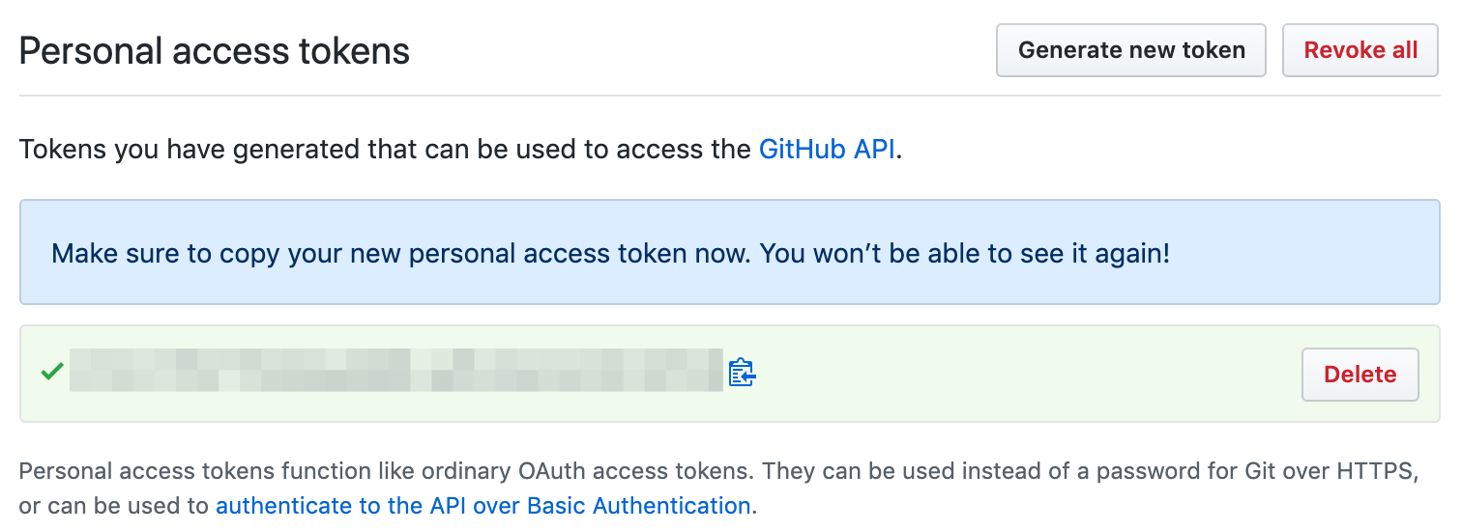This screenshot has height=531, width=1462.
Task: Open the GitHub API link
Action: coord(827,150)
